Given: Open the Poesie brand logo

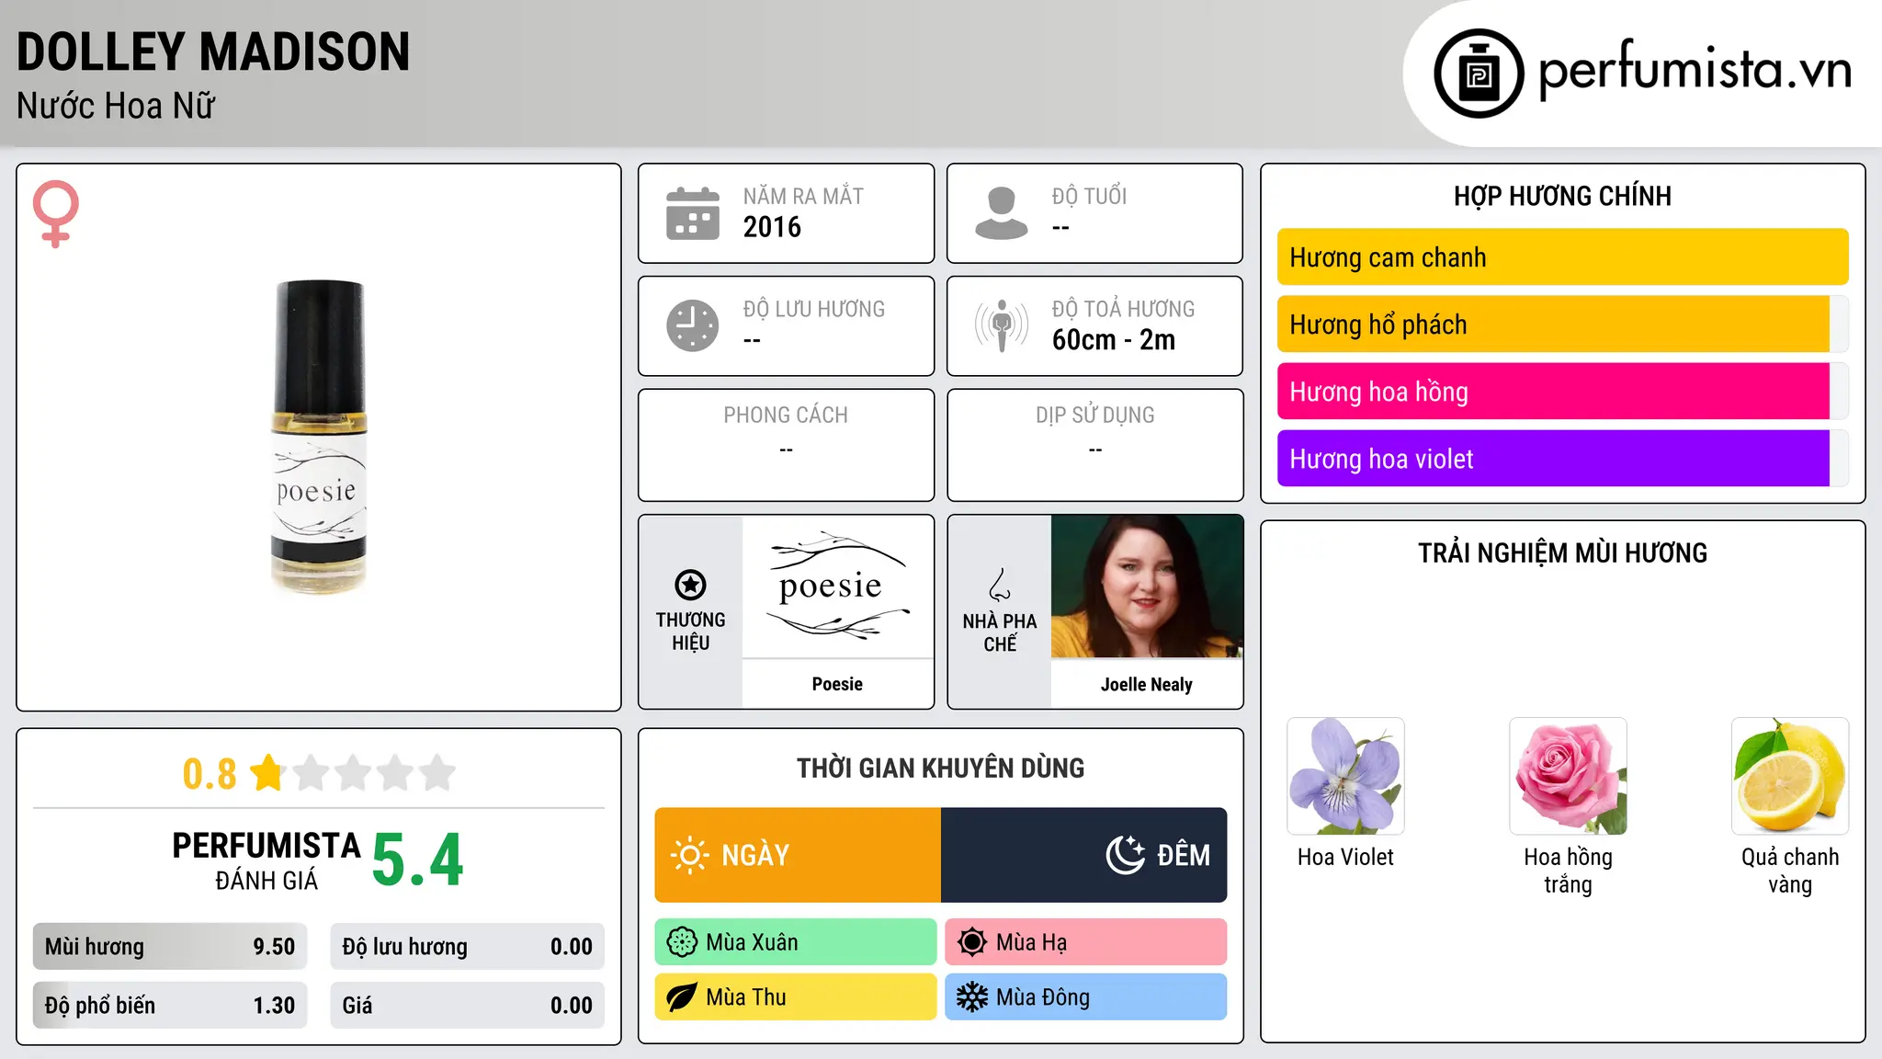Looking at the screenshot, I should 837,586.
